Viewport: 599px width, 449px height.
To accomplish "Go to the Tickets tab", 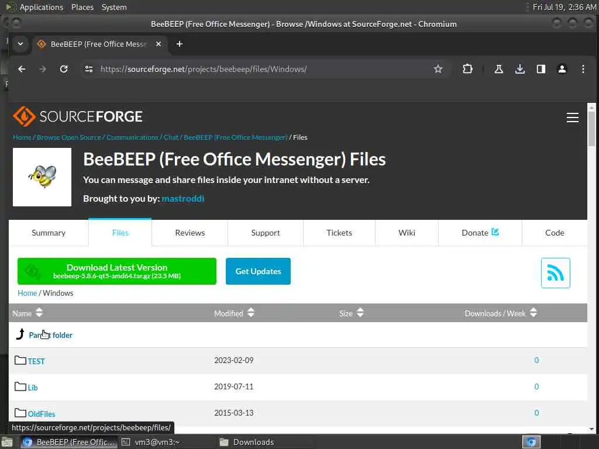I will point(339,233).
